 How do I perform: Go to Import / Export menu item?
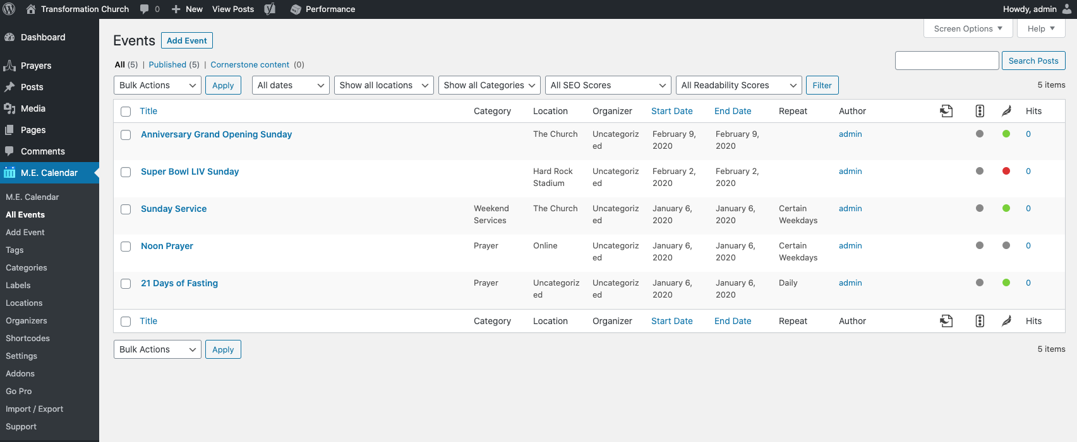tap(34, 409)
